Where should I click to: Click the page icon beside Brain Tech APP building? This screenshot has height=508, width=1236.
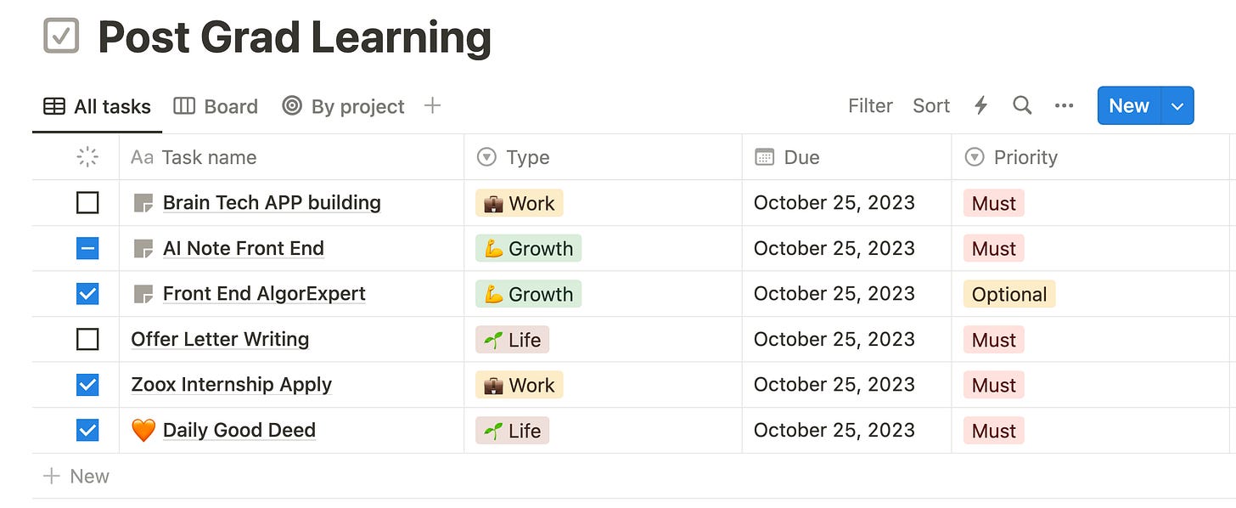143,203
